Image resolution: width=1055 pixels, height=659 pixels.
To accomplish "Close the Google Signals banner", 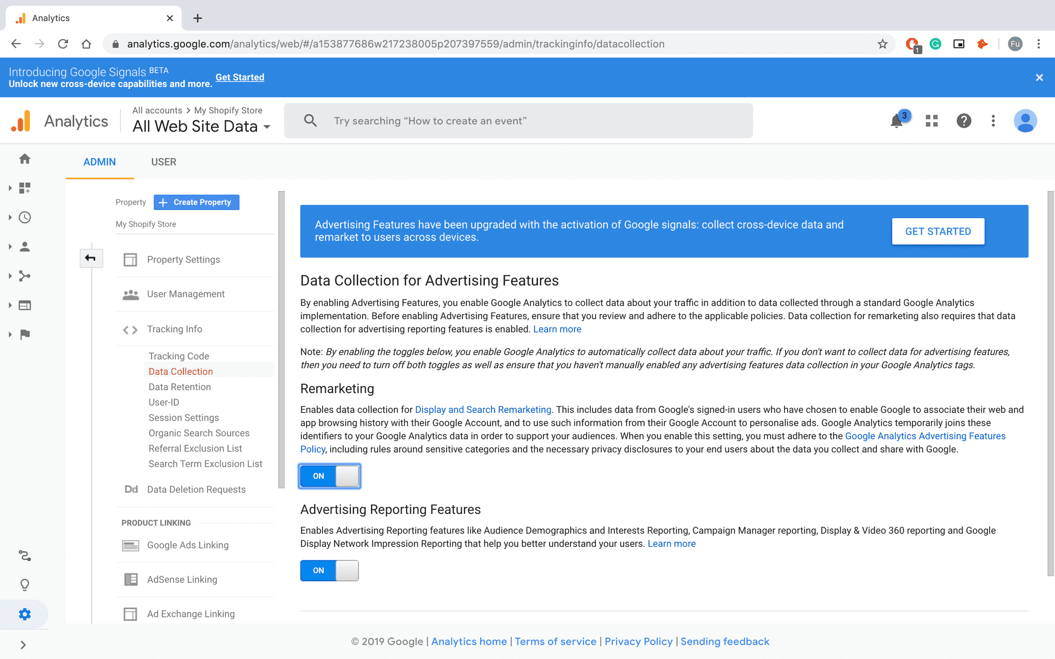I will (1039, 77).
